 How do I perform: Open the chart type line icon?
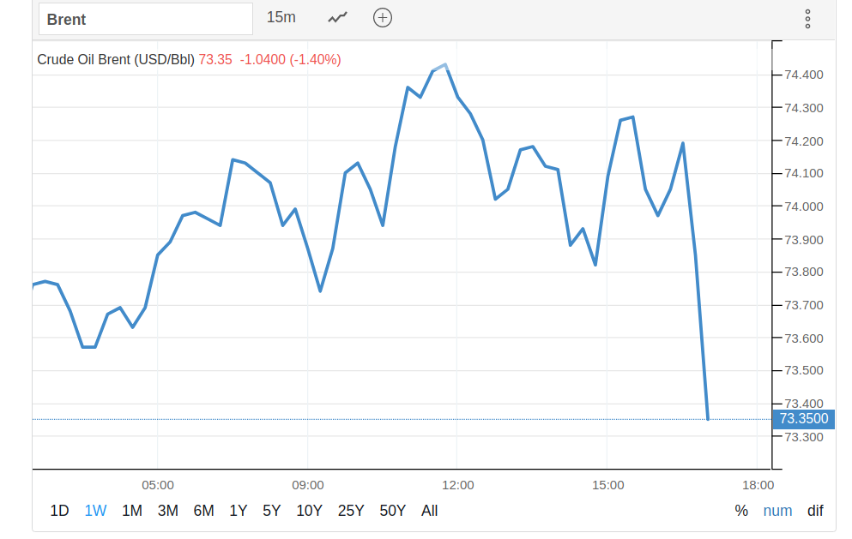pyautogui.click(x=338, y=18)
